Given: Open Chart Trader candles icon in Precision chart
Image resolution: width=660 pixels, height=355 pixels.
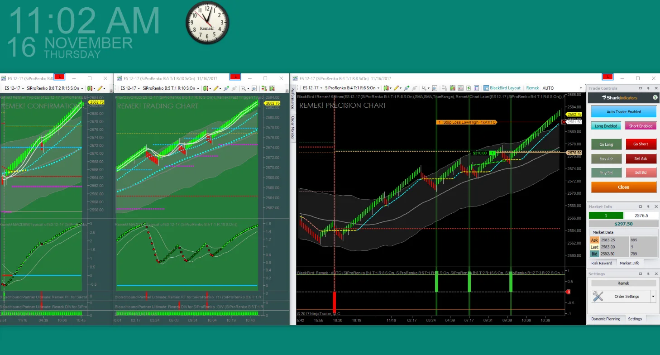Looking at the screenshot, I should point(452,88).
